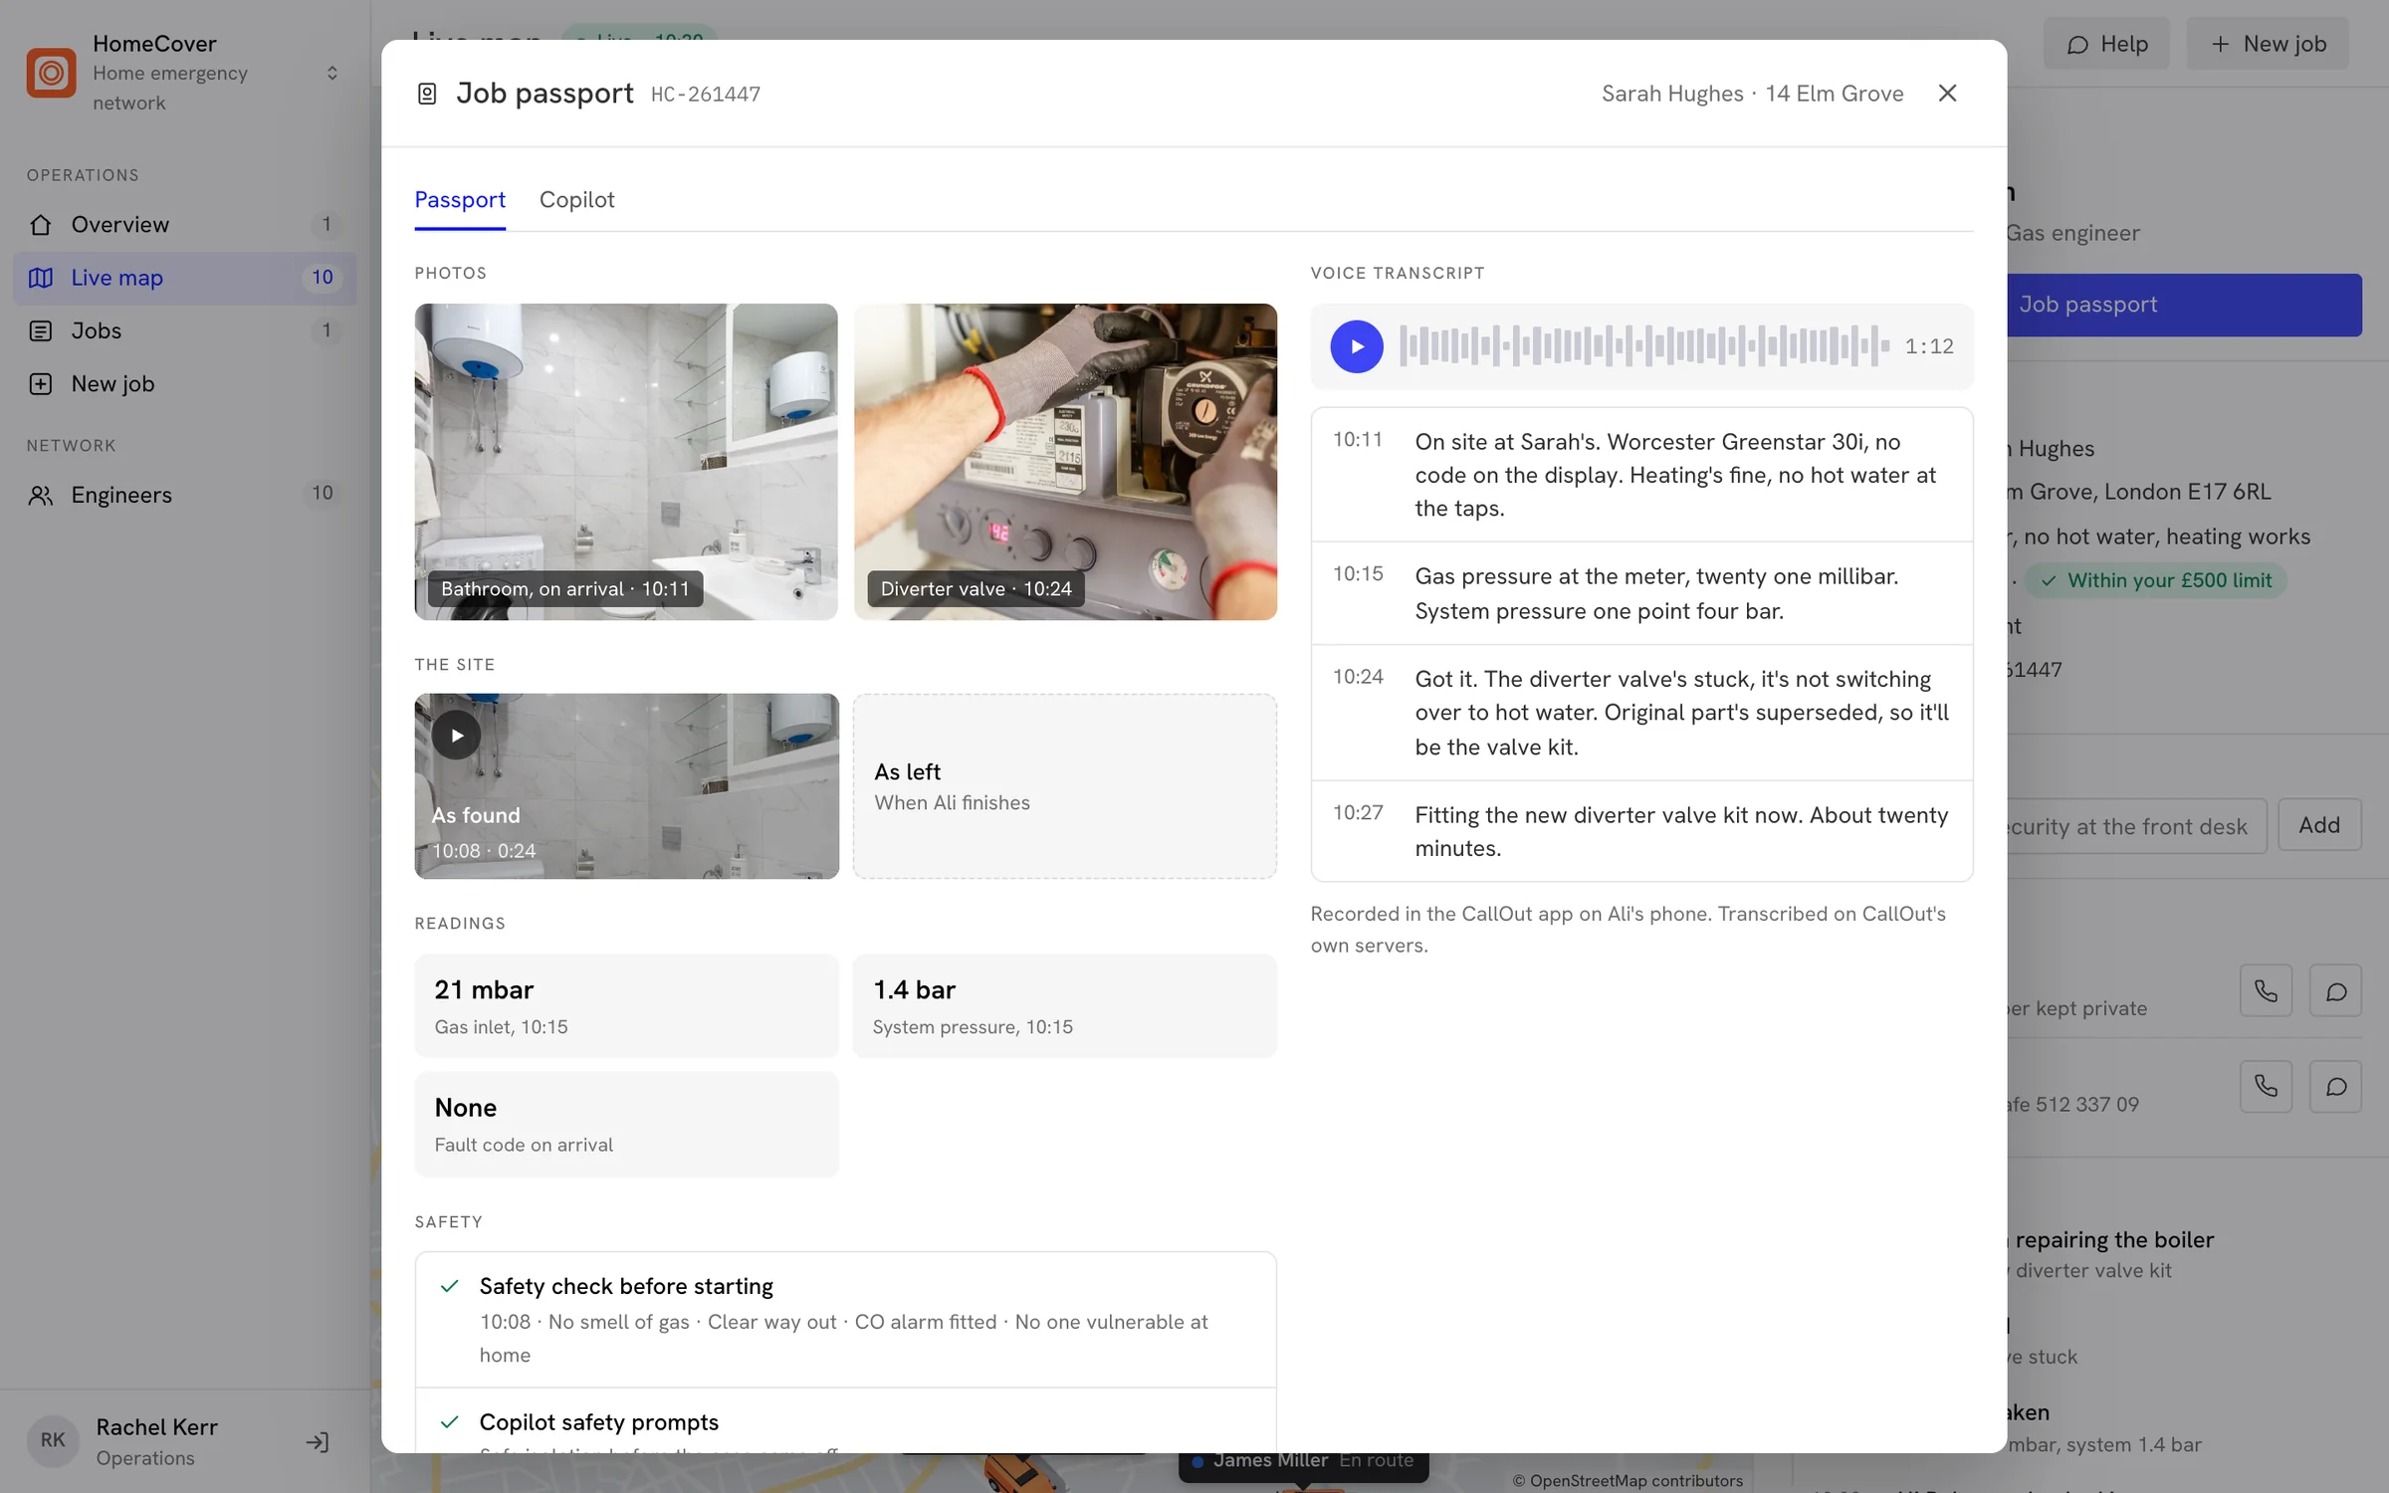Select the Passport tab
2389x1493 pixels.
point(460,200)
